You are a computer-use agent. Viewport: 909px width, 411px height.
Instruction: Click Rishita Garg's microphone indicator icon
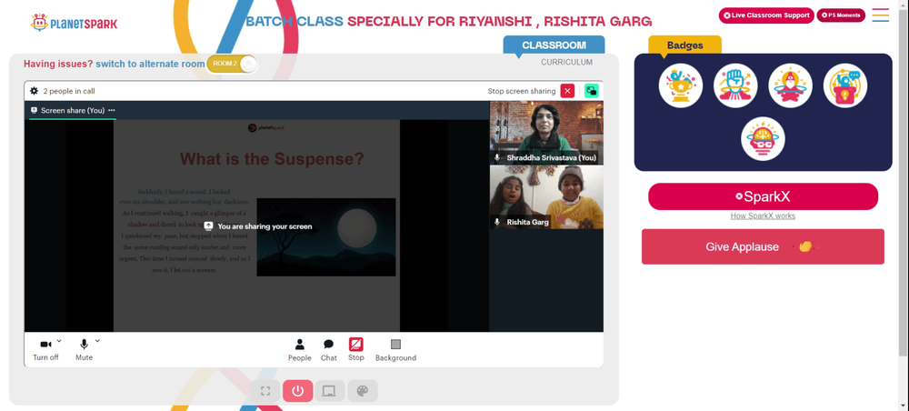(497, 222)
